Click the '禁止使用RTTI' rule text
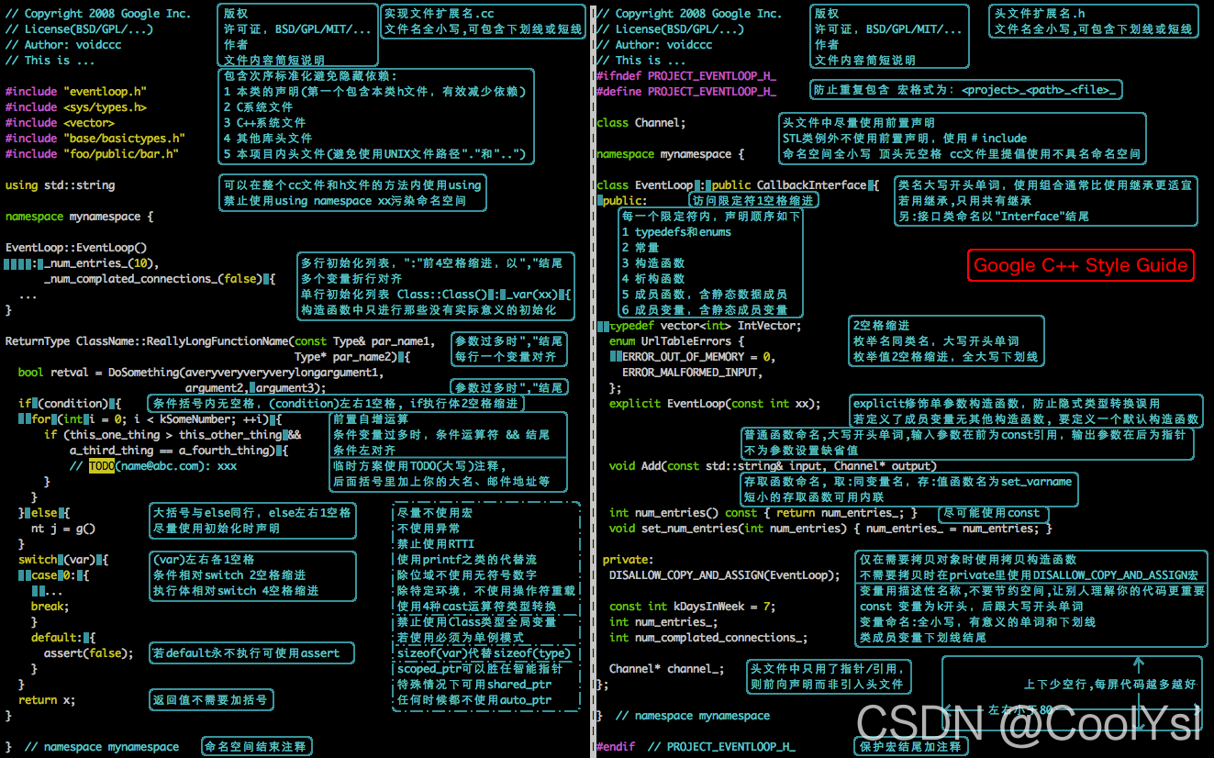Screen dimensions: 1214x758 (x=437, y=544)
